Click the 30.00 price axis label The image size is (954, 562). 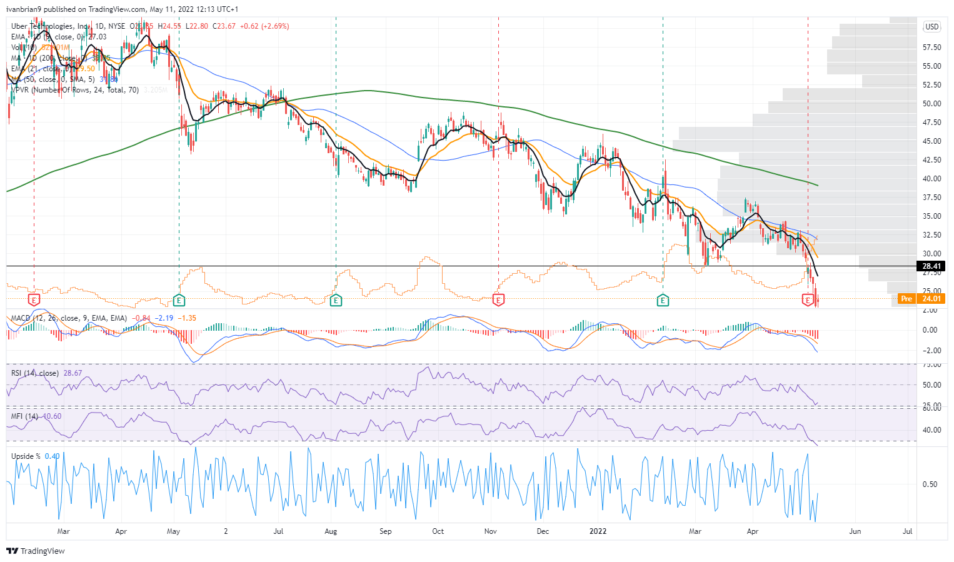931,254
